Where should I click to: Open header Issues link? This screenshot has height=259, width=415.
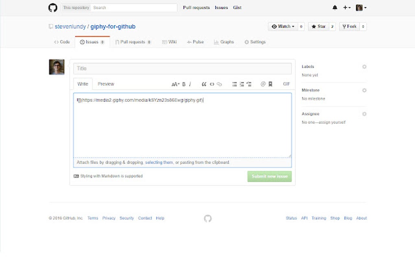click(x=221, y=8)
